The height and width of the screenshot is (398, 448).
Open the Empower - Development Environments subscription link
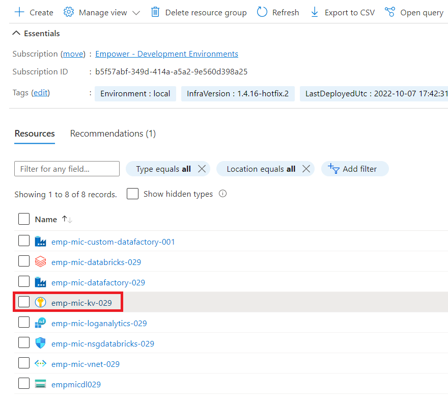pos(166,54)
